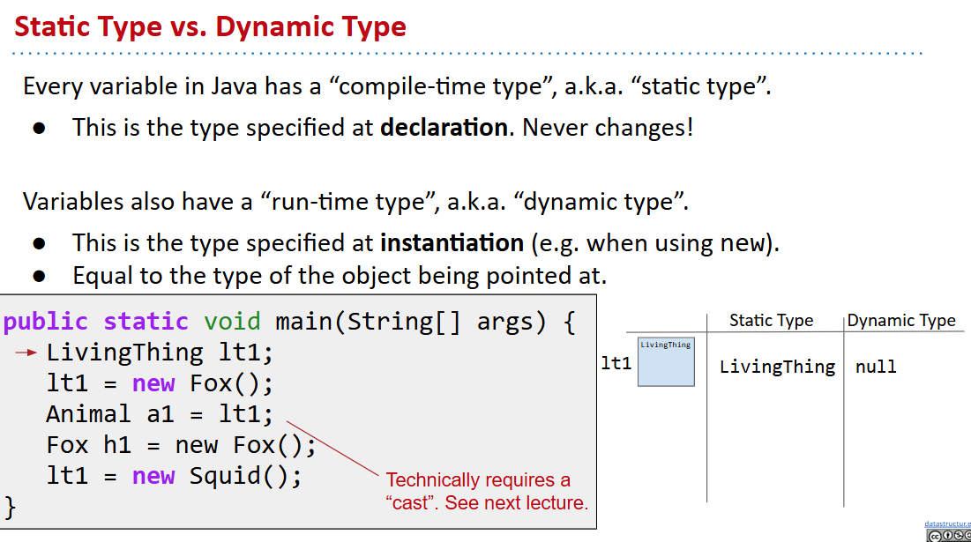The width and height of the screenshot is (971, 542).
Task: Open the datastructur.es link
Action: click(x=947, y=523)
